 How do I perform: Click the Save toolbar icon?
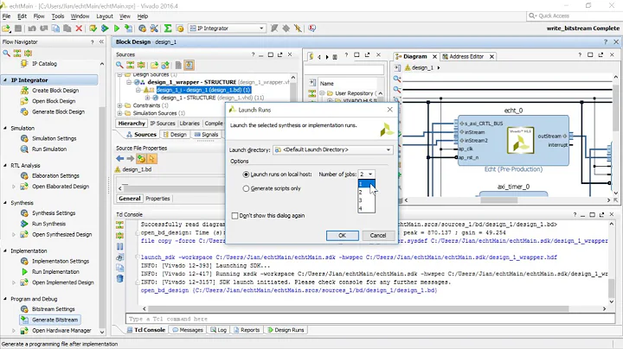point(18,29)
